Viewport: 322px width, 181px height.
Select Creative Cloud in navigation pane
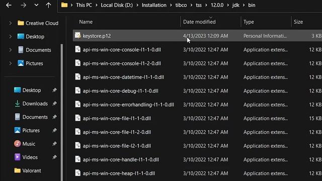[42, 23]
